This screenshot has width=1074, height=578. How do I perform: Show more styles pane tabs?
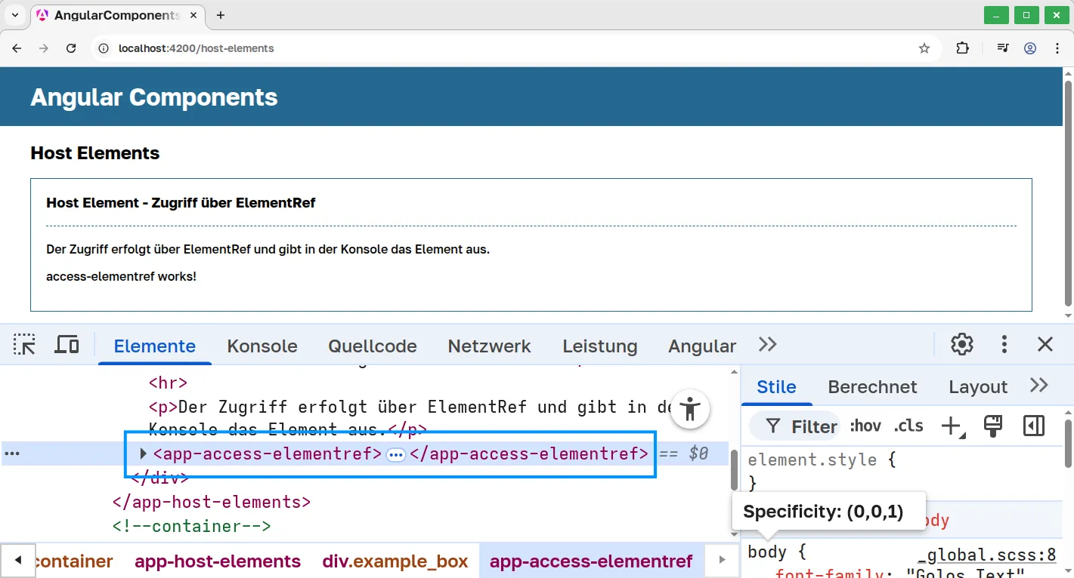1039,386
